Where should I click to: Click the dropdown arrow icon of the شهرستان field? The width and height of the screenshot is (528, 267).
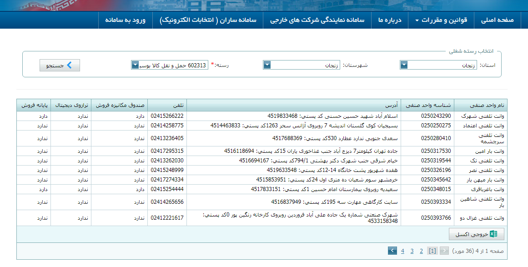point(267,65)
